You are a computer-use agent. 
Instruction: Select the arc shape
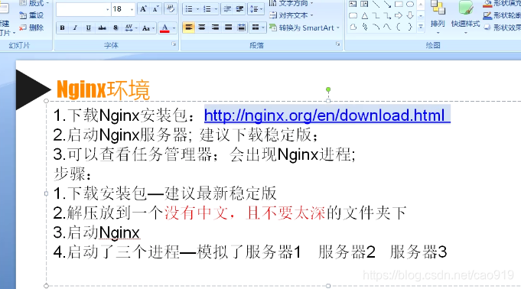point(376,27)
